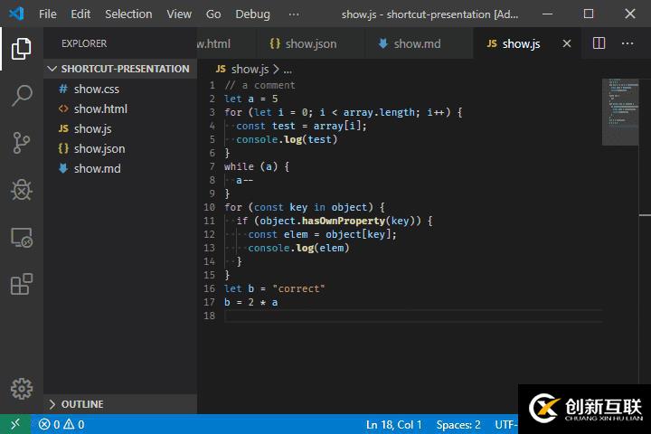Open the View menu

(x=179, y=14)
